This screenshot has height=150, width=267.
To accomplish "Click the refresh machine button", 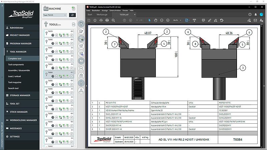I will 72,15.
